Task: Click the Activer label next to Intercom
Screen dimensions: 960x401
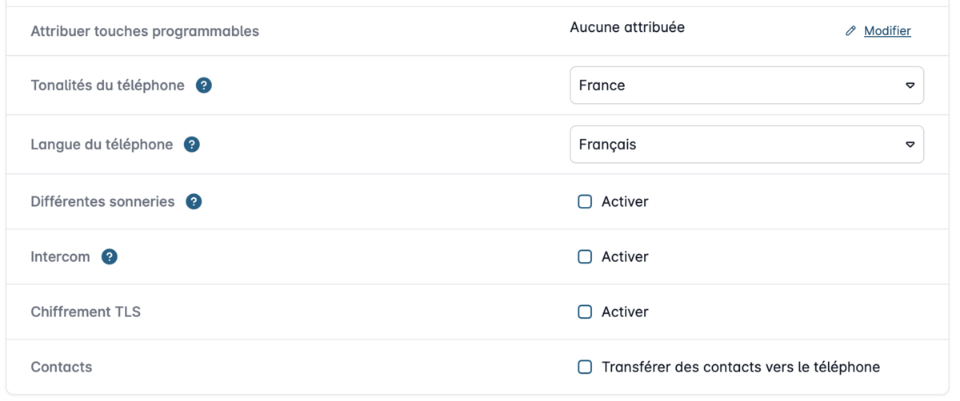Action: click(x=625, y=256)
